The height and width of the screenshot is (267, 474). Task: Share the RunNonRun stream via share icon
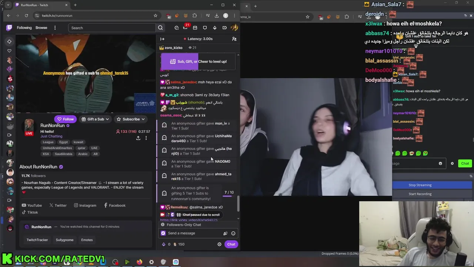tap(138, 138)
